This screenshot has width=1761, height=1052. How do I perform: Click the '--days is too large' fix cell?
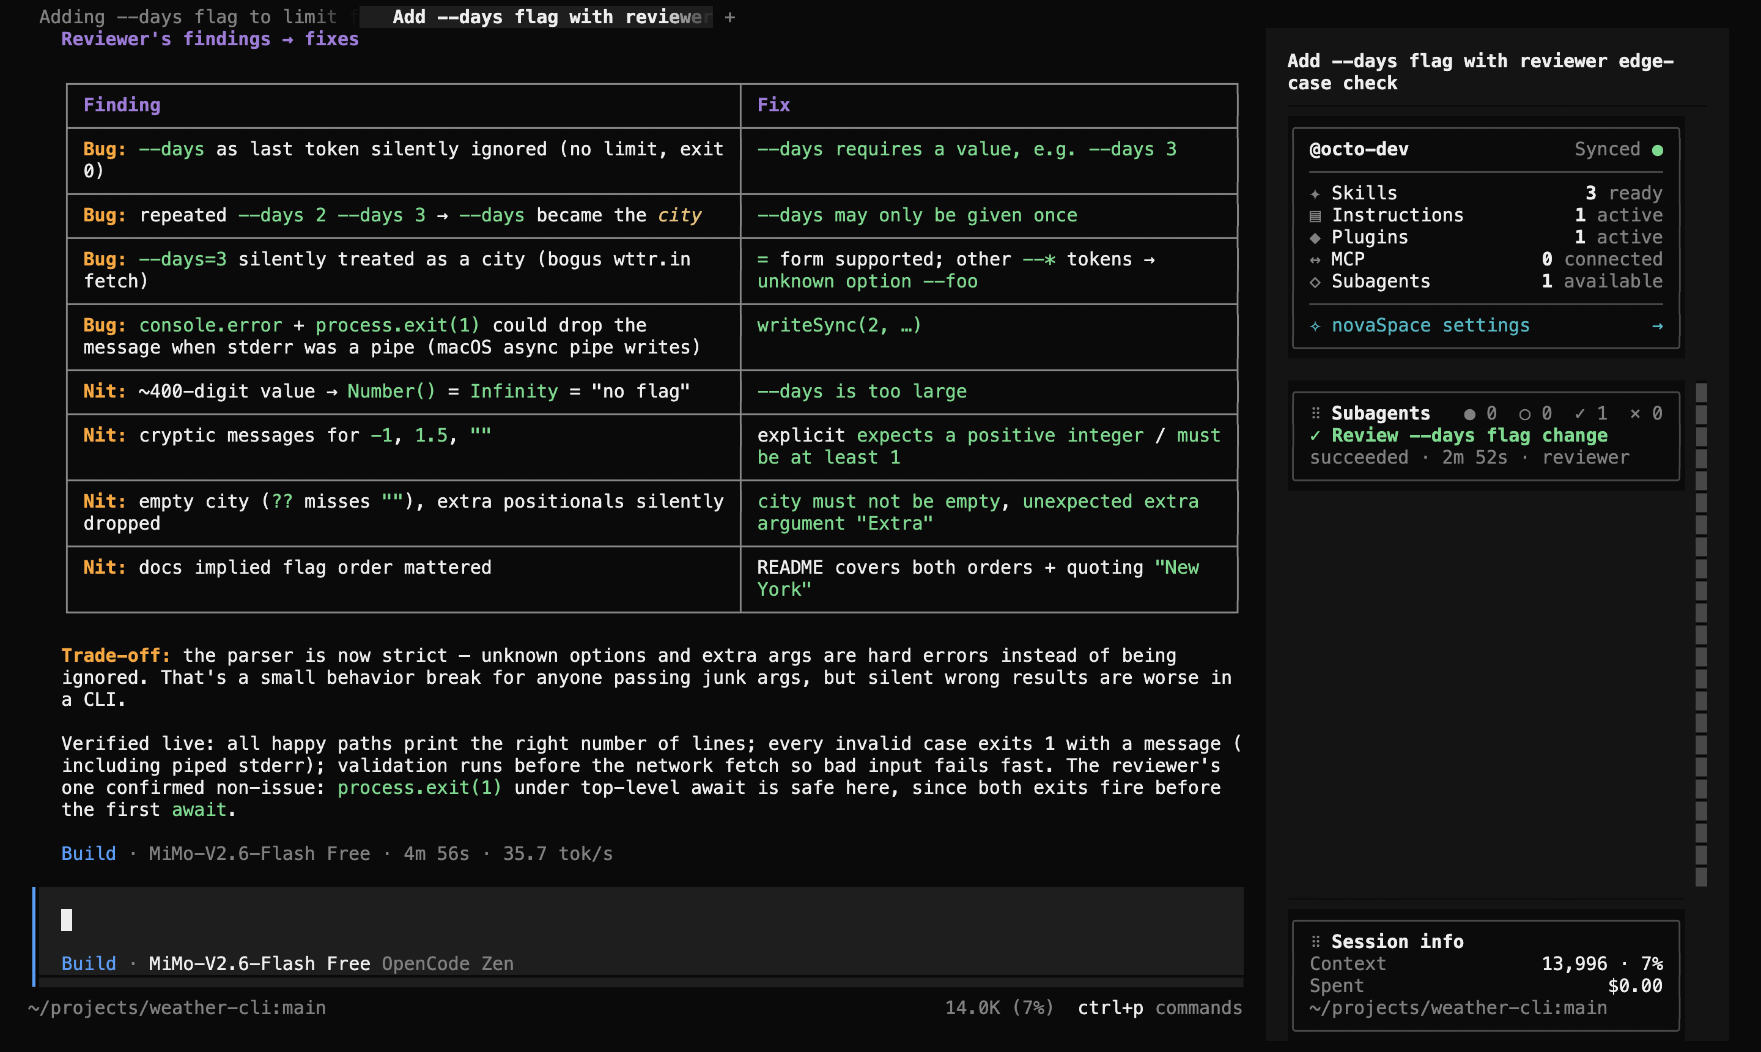point(862,391)
